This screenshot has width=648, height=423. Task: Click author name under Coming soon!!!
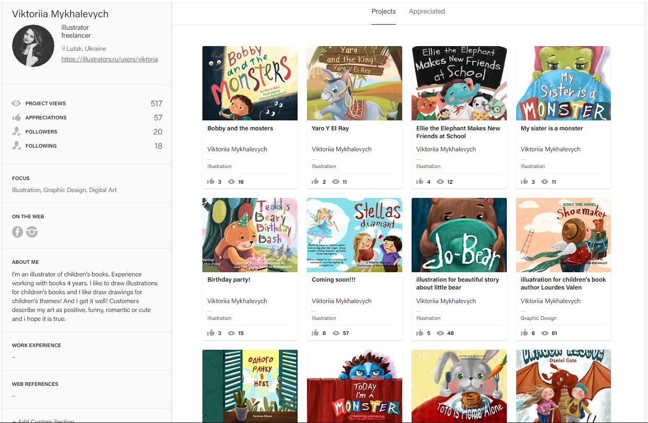pyautogui.click(x=342, y=301)
